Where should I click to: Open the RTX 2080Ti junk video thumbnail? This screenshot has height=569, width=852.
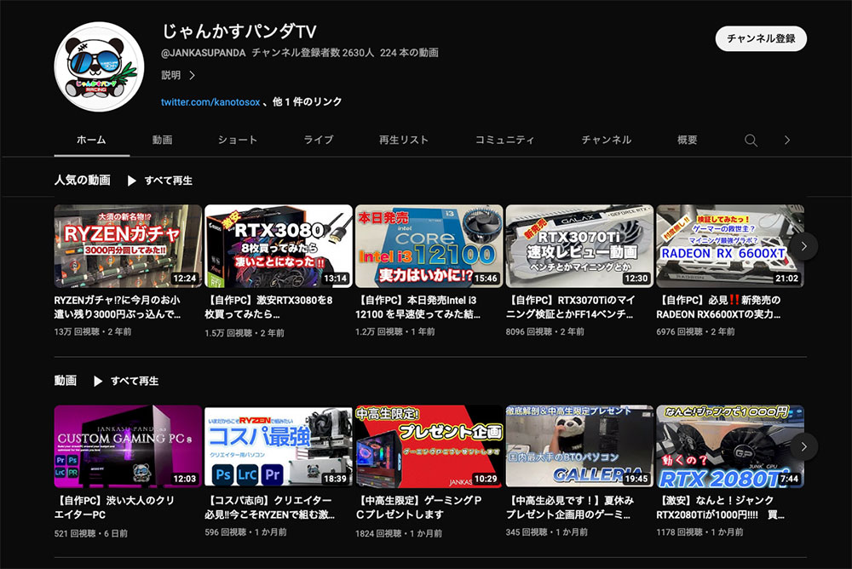click(730, 446)
